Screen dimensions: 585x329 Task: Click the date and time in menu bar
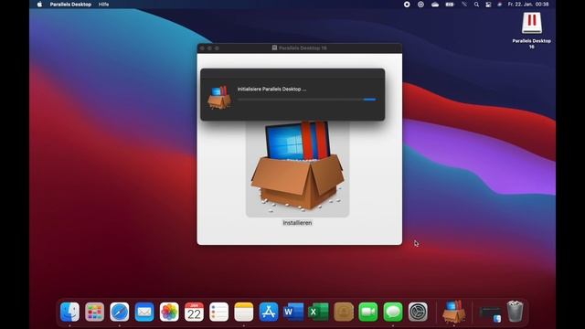click(528, 5)
